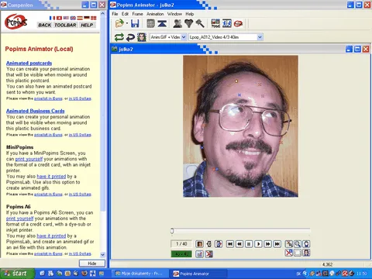Jump to the last frame
Image resolution: width=372 pixels, height=279 pixels.
click(x=277, y=244)
